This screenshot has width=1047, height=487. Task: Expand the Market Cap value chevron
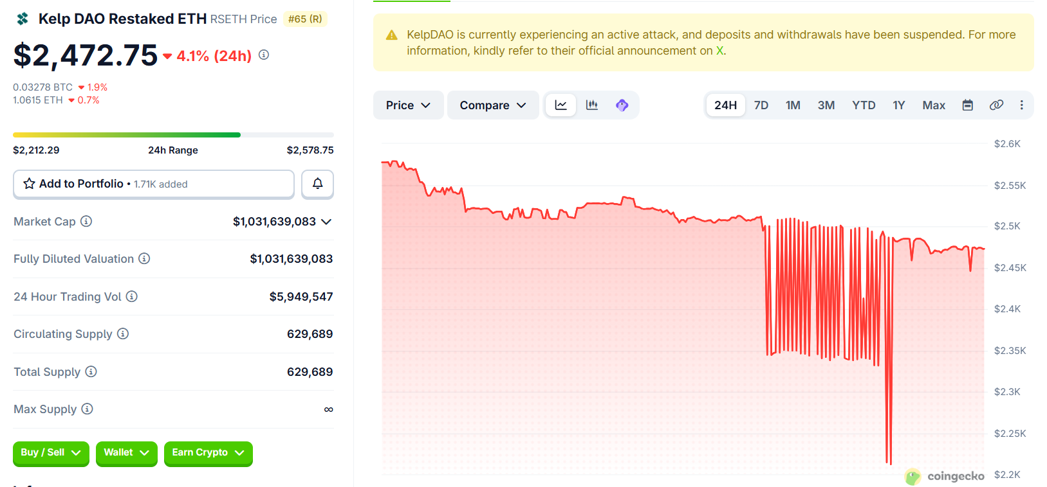pos(326,222)
